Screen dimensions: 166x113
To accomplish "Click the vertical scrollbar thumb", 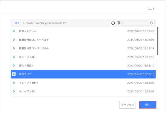I will click(x=158, y=41).
